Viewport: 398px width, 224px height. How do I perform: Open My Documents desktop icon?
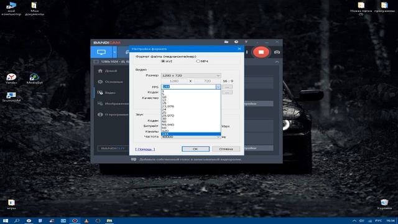coord(34,9)
